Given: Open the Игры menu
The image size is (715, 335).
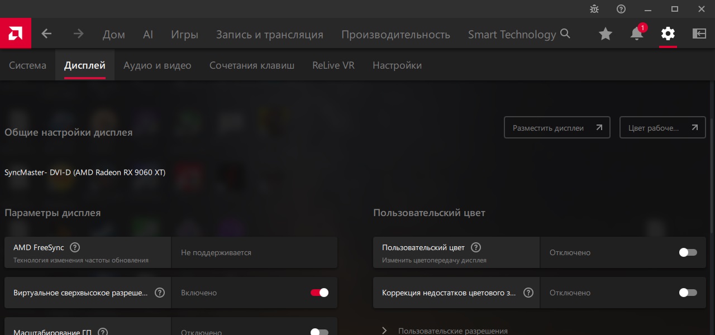Looking at the screenshot, I should coord(184,35).
